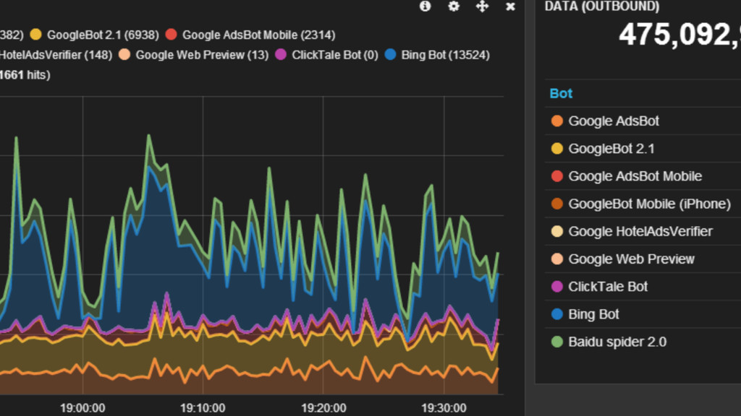Image resolution: width=741 pixels, height=416 pixels.
Task: Click green dot beside Baidu spider 2.0
Action: [x=557, y=342]
